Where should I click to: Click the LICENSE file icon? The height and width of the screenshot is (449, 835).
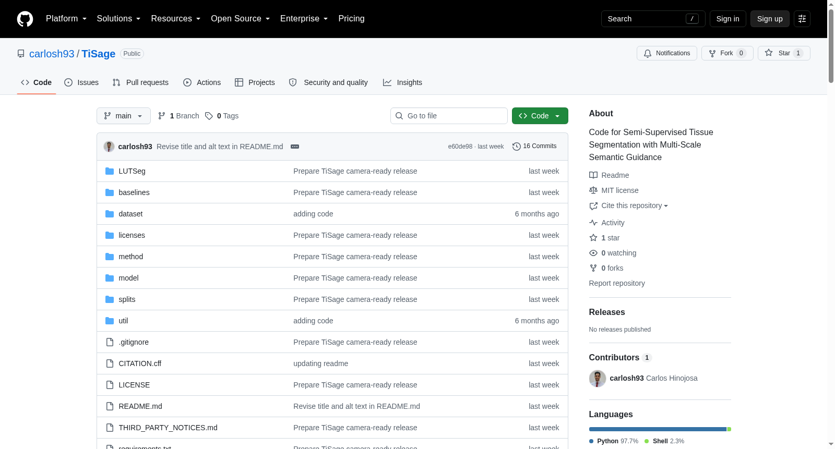(x=110, y=385)
